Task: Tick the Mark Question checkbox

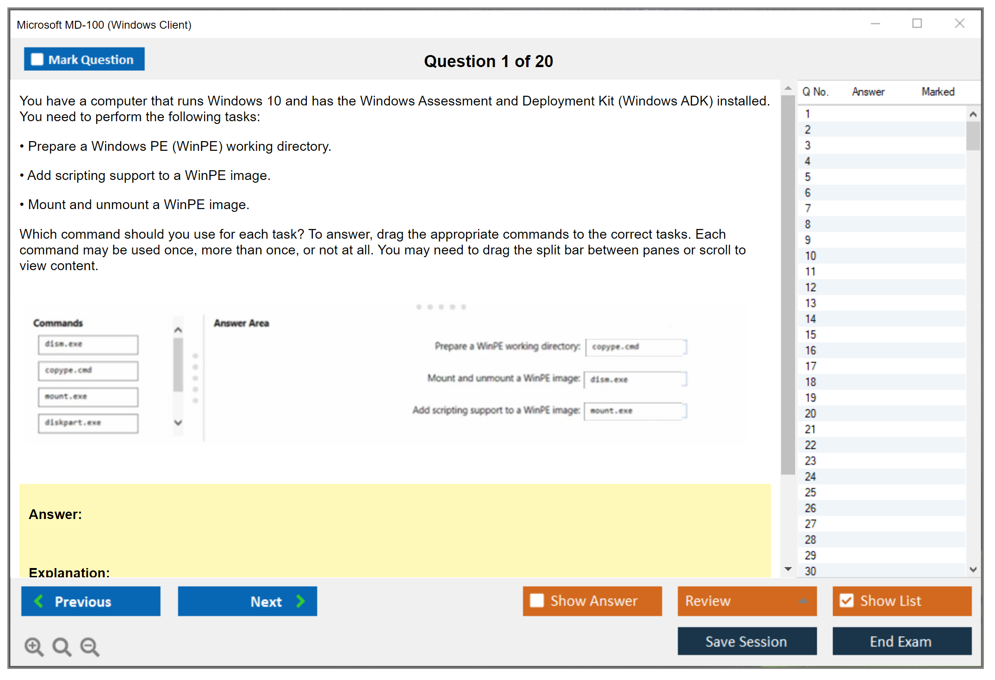Action: [37, 59]
